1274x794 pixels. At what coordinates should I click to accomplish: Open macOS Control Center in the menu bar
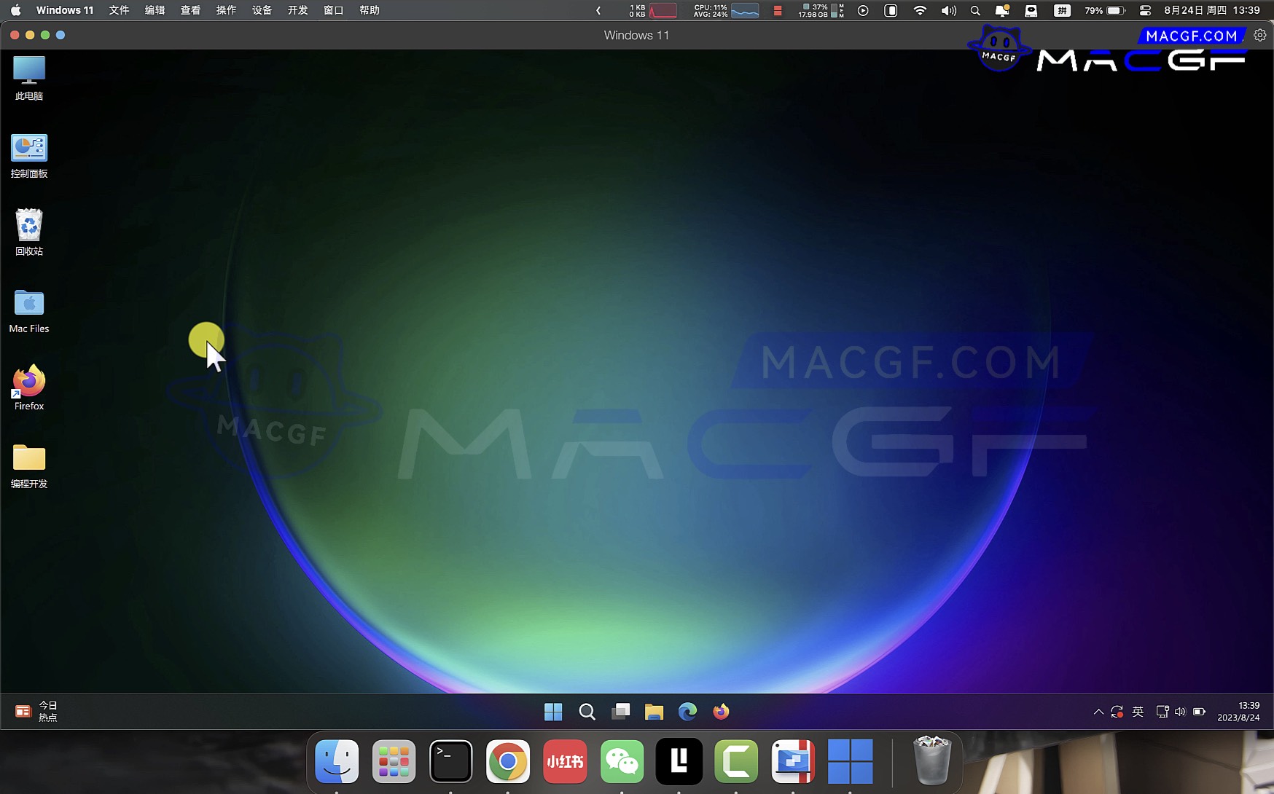(1145, 10)
